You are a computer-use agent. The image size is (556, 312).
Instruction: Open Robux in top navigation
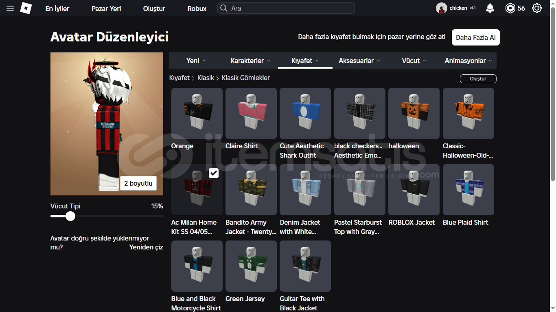pos(197,9)
